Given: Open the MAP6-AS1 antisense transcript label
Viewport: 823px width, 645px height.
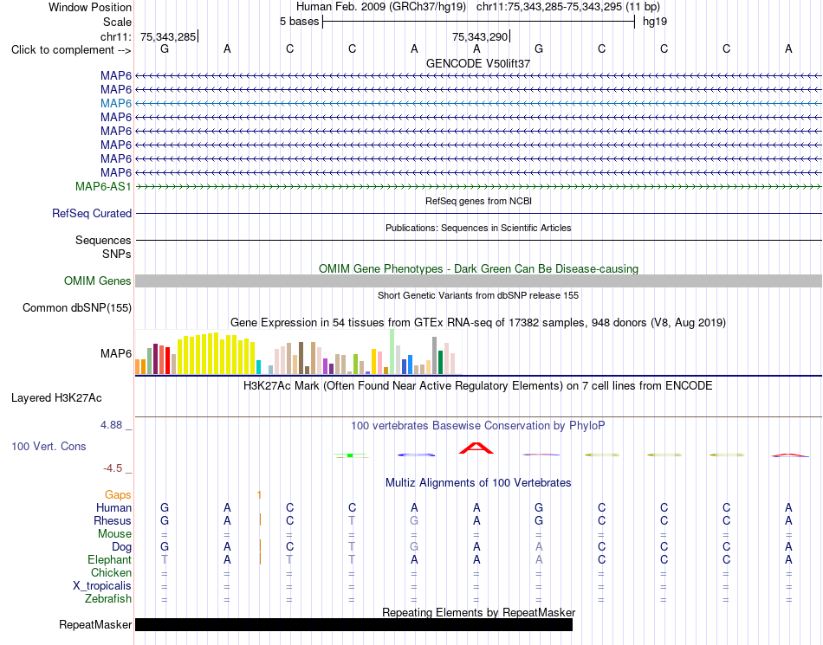Looking at the screenshot, I should coord(103,186).
